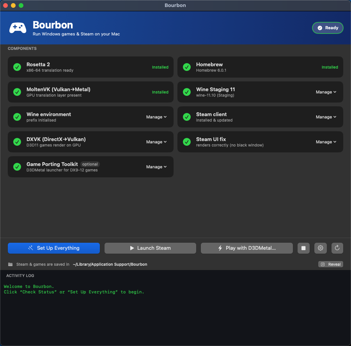Expand Manage menu for Game Porting Toolkit
The height and width of the screenshot is (346, 351).
156,167
